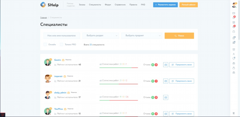Click the orange Поиск button
Viewport: 240px width, 117px height.
(x=179, y=35)
